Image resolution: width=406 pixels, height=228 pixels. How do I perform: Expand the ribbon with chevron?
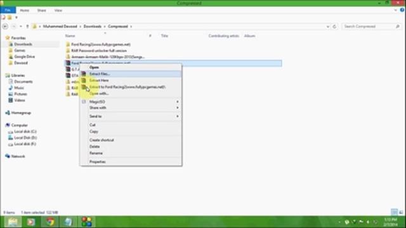[396, 10]
